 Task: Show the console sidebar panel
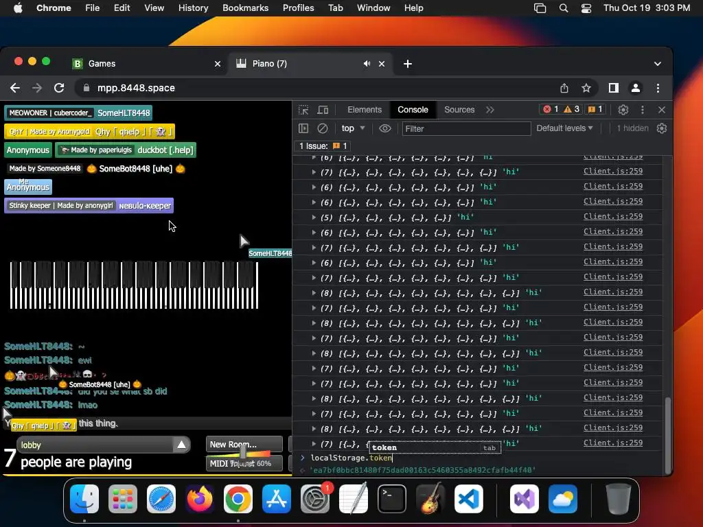(303, 128)
